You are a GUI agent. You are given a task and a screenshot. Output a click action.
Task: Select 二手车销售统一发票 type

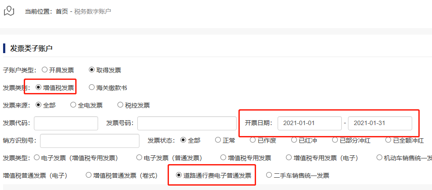269,175
